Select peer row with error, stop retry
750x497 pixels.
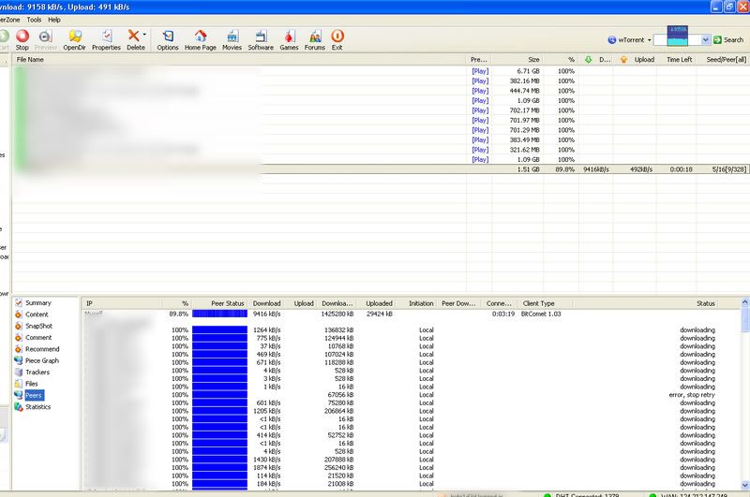412,395
